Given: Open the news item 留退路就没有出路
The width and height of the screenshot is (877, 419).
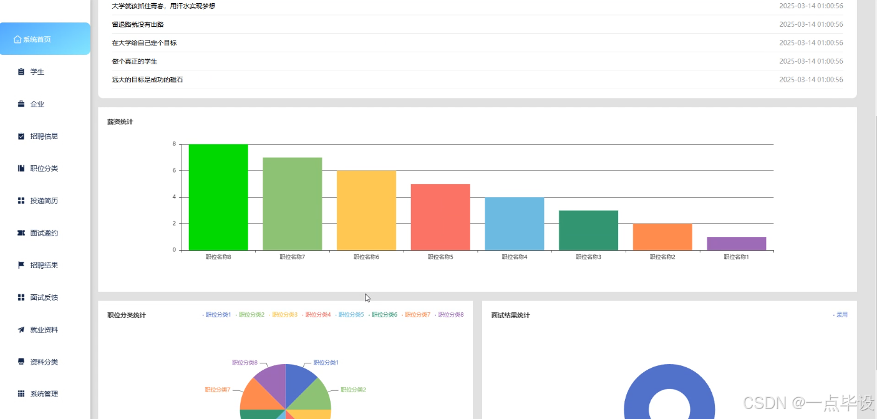Looking at the screenshot, I should pos(138,24).
